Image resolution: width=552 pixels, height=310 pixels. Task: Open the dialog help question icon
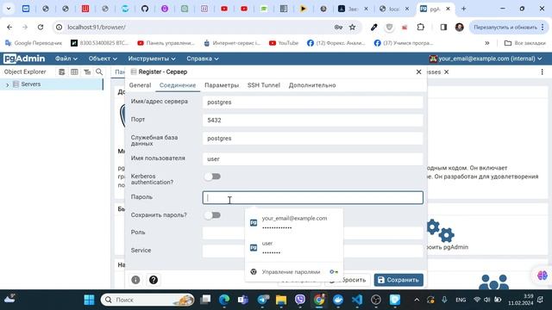tap(154, 280)
